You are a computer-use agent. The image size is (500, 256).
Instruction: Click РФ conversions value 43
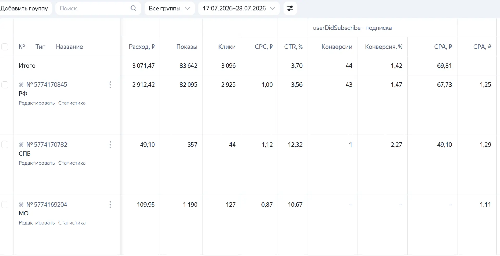pos(349,85)
